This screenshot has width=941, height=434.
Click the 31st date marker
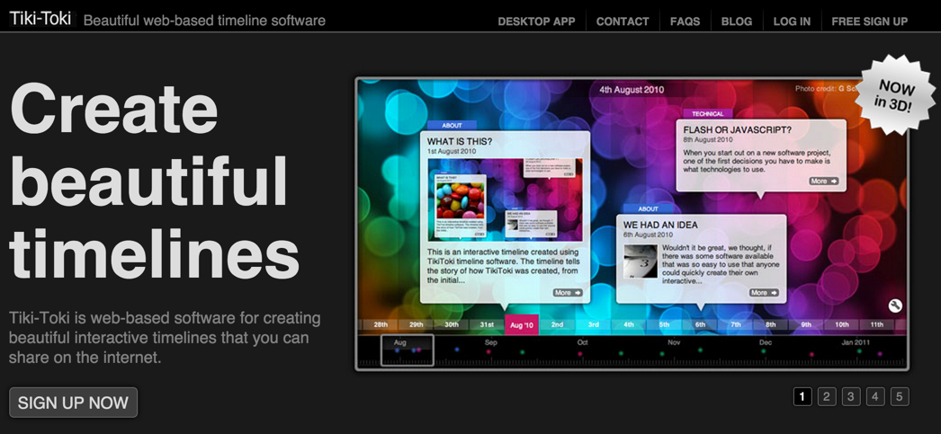pyautogui.click(x=487, y=324)
